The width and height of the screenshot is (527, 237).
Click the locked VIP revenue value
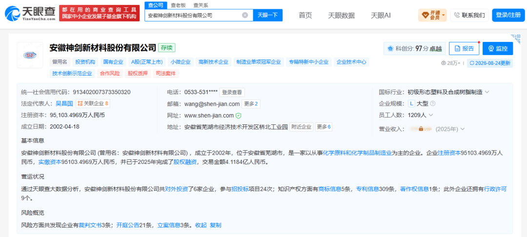(421, 129)
